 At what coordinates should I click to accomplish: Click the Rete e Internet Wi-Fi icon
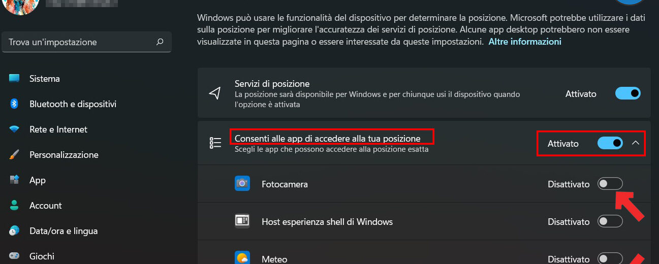pyautogui.click(x=14, y=129)
